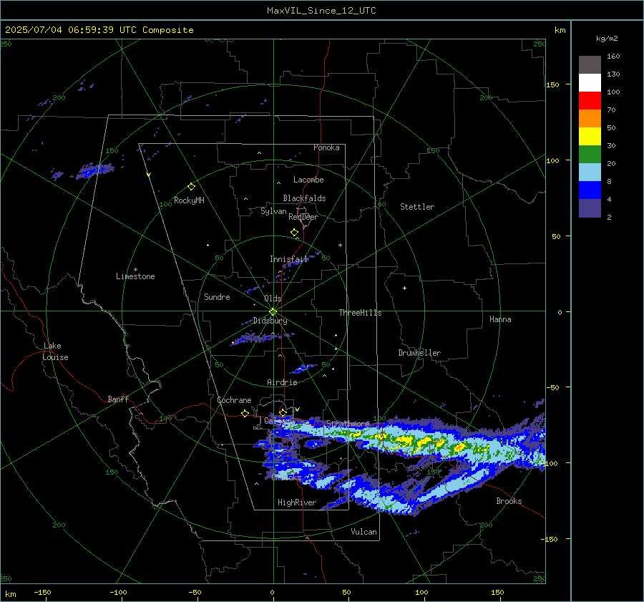Click the yellow diamond marker below RedDeer
Screen dimensions: 644x602
coord(294,233)
